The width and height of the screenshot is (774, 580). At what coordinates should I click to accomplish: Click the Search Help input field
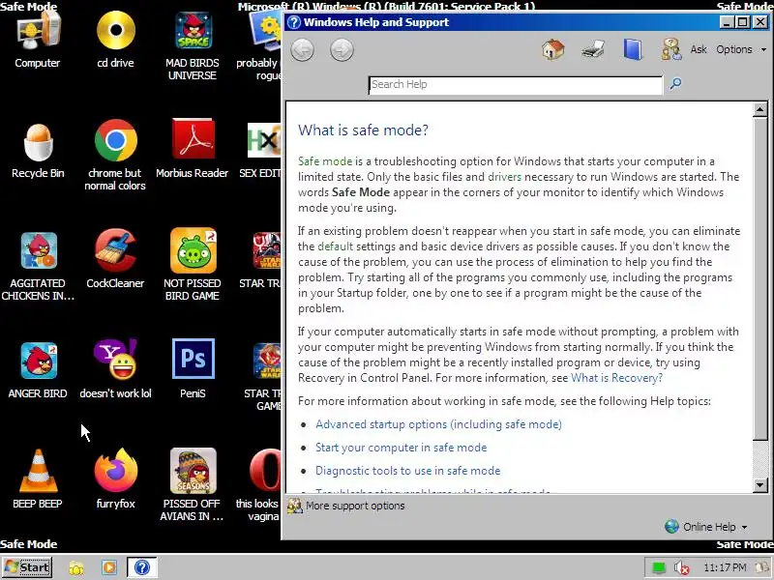(x=516, y=84)
